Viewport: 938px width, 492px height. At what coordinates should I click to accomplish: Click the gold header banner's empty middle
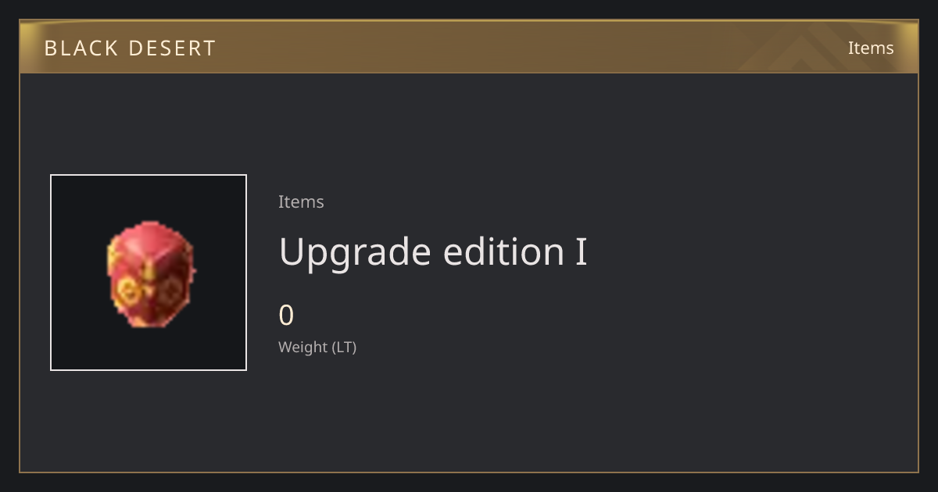pos(508,48)
